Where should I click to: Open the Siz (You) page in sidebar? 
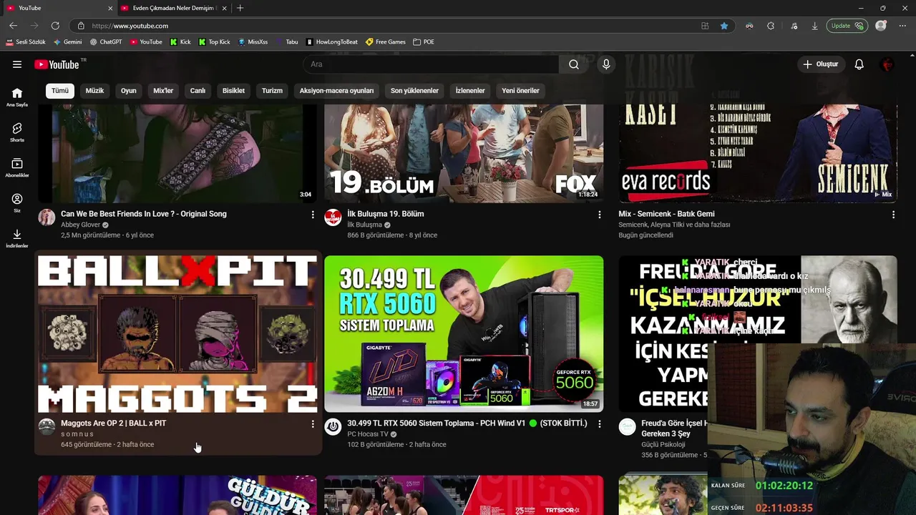(x=17, y=203)
